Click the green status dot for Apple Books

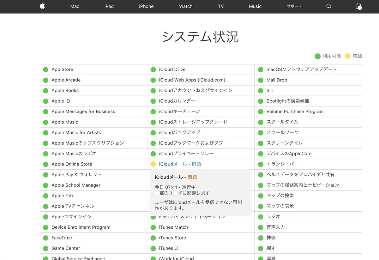click(46, 90)
